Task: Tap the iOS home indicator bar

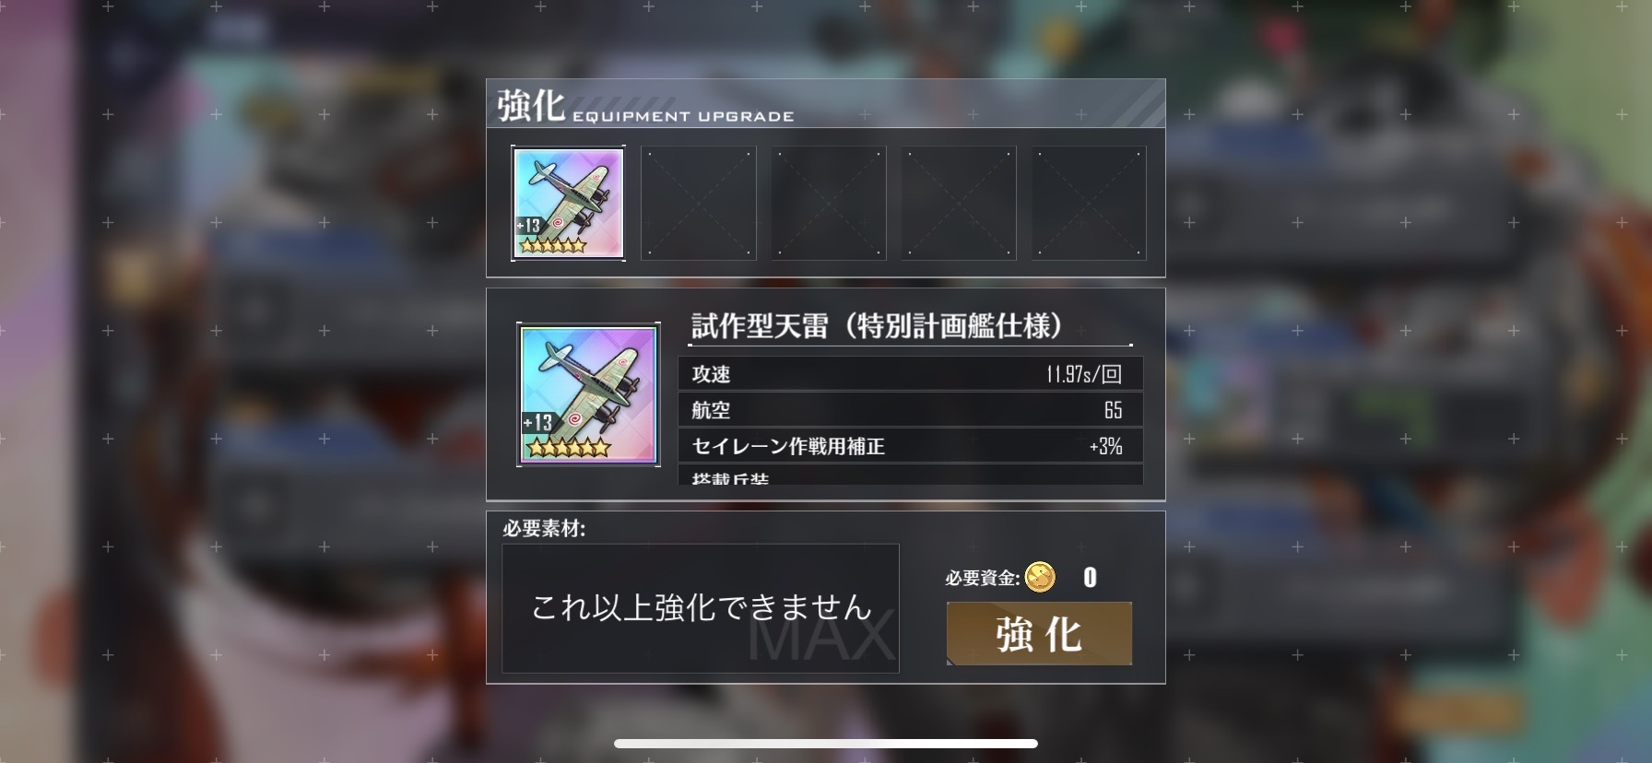Action: 826,744
